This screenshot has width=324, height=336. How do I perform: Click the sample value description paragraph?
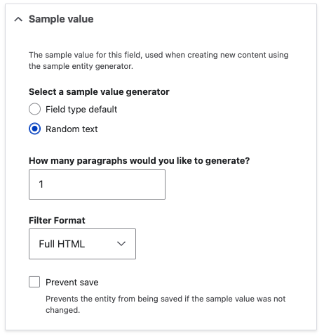pos(158,60)
